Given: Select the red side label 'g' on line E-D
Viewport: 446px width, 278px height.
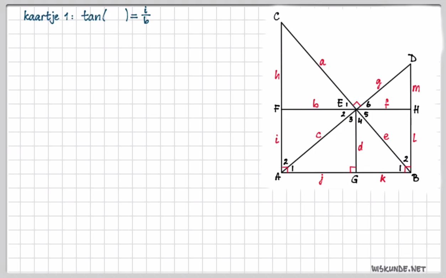Looking at the screenshot, I should click(x=378, y=83).
